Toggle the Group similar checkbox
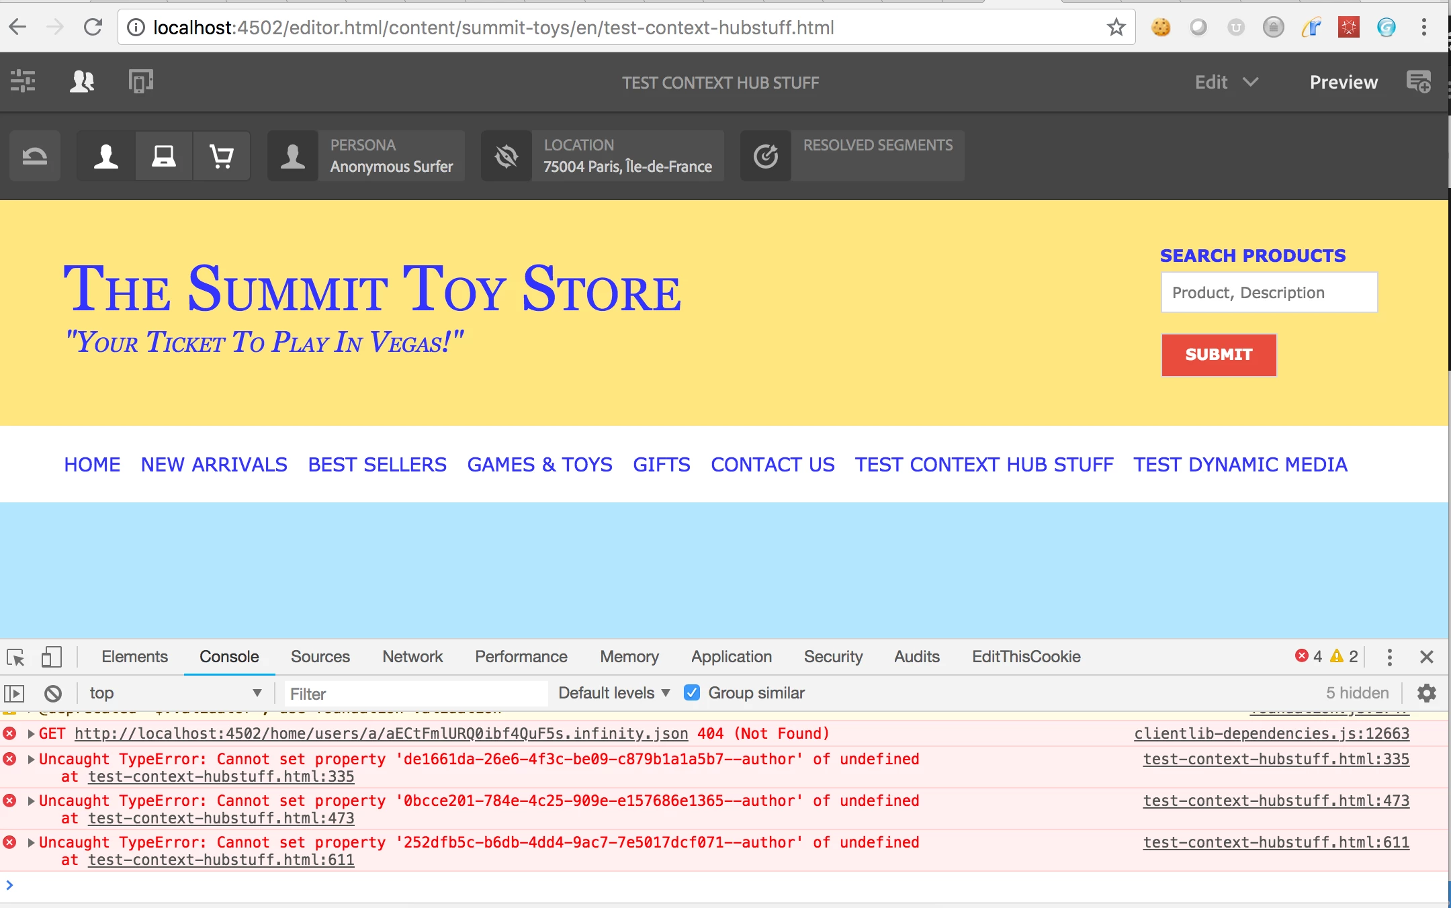This screenshot has width=1451, height=908. click(x=692, y=693)
